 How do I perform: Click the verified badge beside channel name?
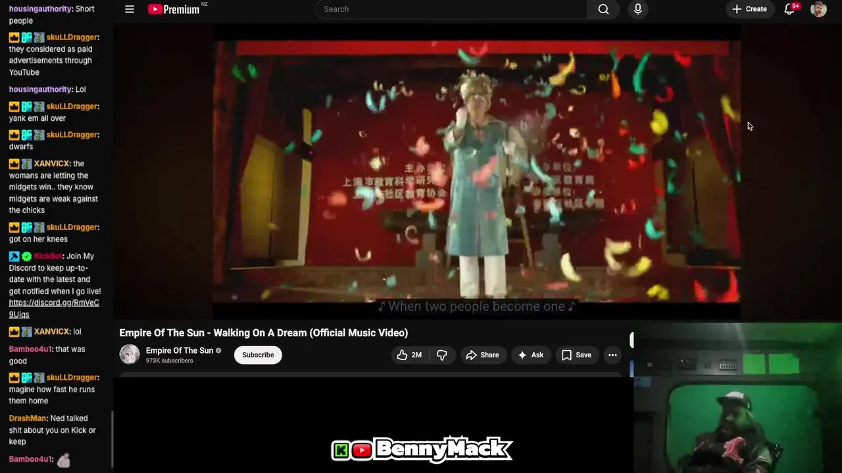[x=218, y=351]
